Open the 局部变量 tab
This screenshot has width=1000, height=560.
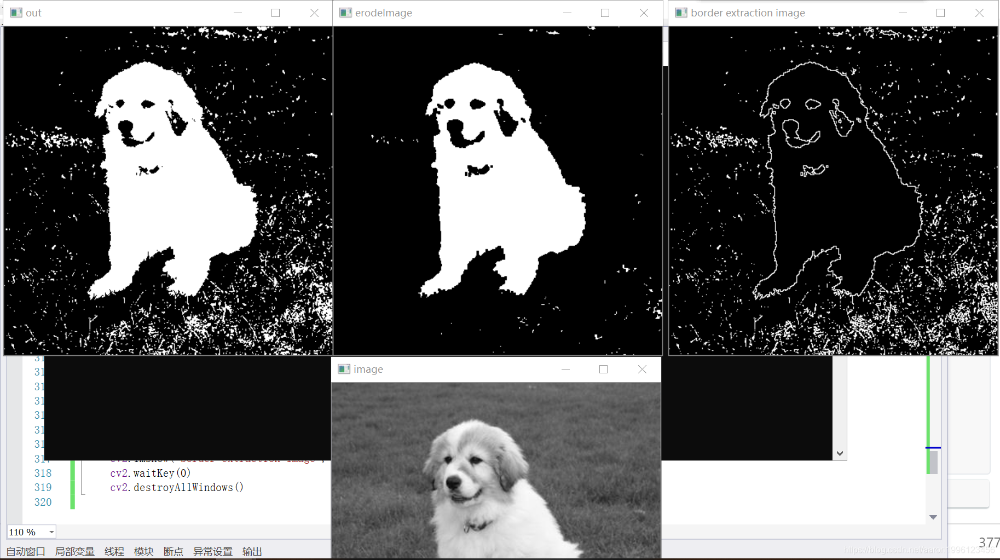pos(75,551)
